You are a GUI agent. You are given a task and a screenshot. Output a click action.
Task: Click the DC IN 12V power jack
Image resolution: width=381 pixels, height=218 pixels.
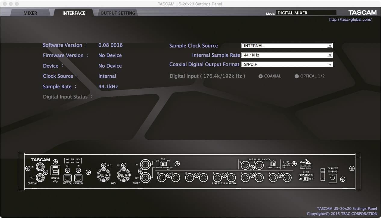point(333,178)
